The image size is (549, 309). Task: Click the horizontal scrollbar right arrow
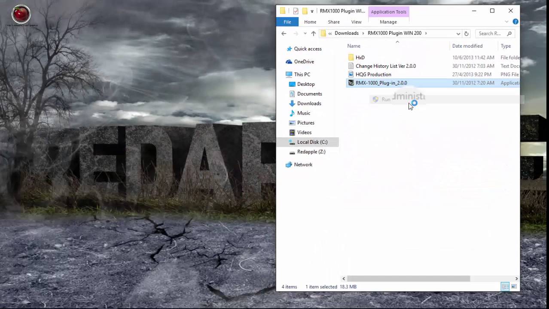pos(516,279)
